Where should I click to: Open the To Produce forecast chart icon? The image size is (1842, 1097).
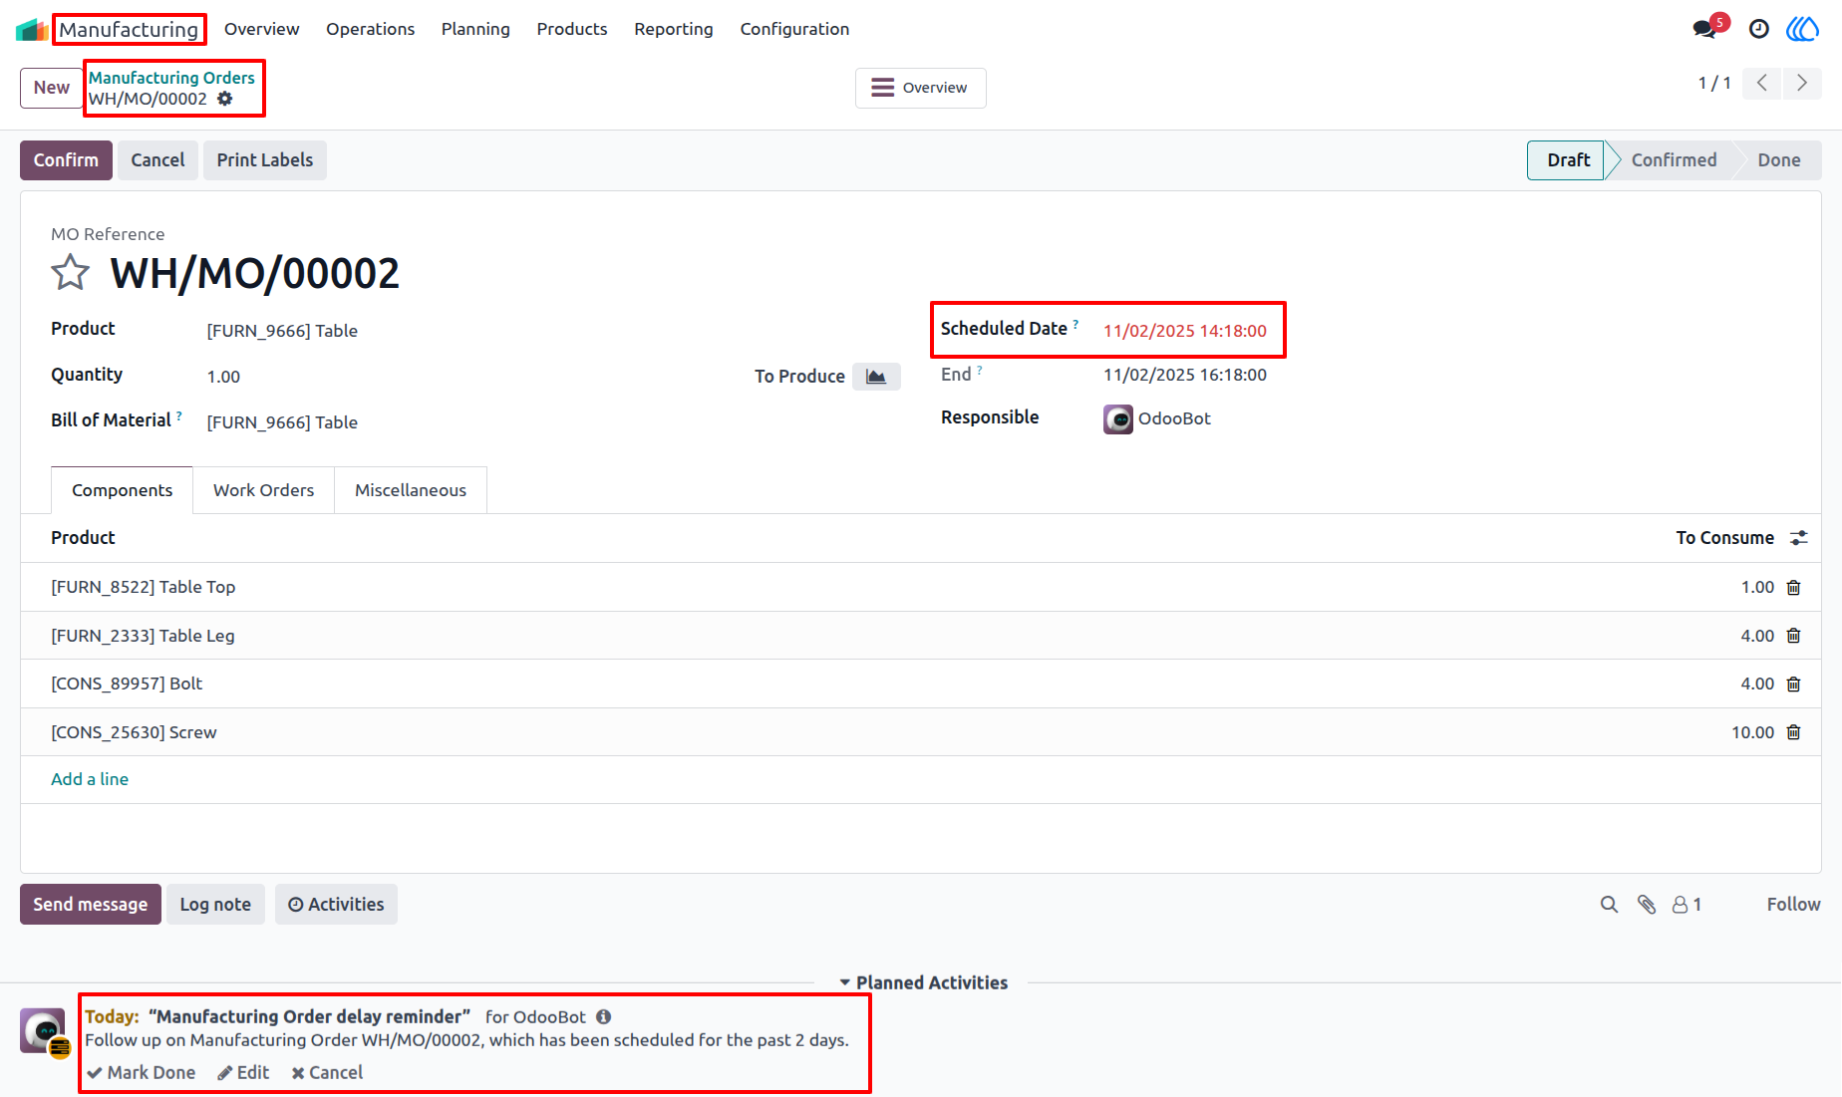tap(876, 377)
